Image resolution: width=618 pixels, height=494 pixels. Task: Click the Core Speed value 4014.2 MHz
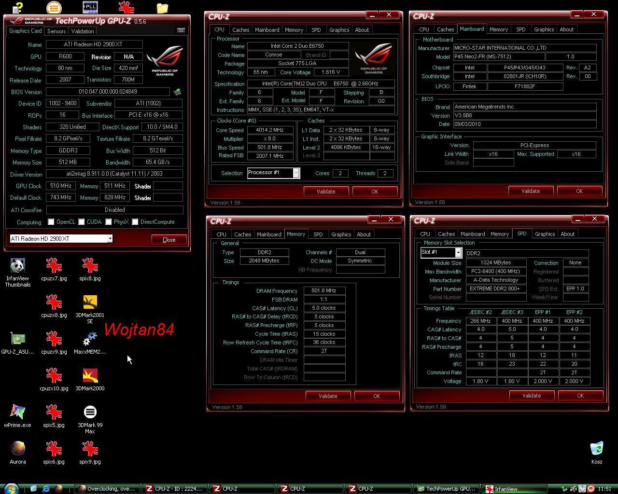pyautogui.click(x=270, y=130)
